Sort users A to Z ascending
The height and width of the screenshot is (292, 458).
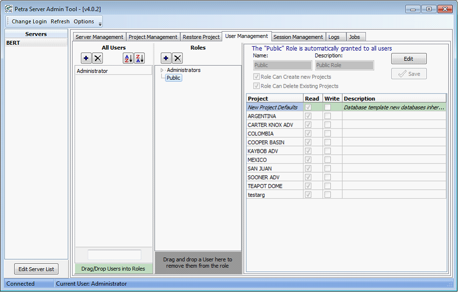coord(128,58)
